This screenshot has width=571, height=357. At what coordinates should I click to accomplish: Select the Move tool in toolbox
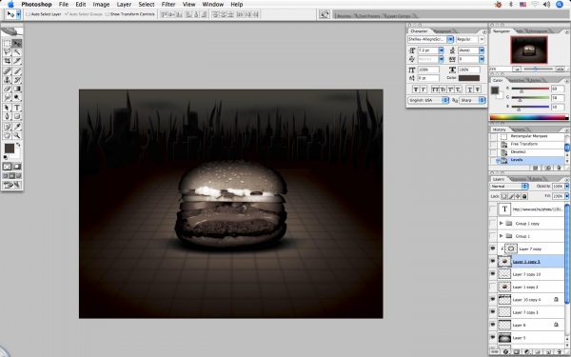tap(17, 44)
